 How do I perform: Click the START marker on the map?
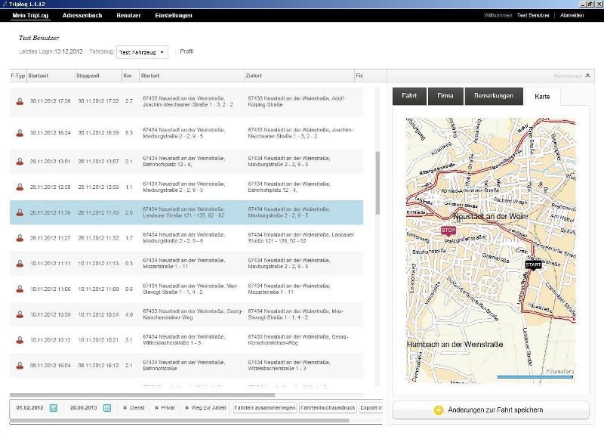tap(533, 265)
